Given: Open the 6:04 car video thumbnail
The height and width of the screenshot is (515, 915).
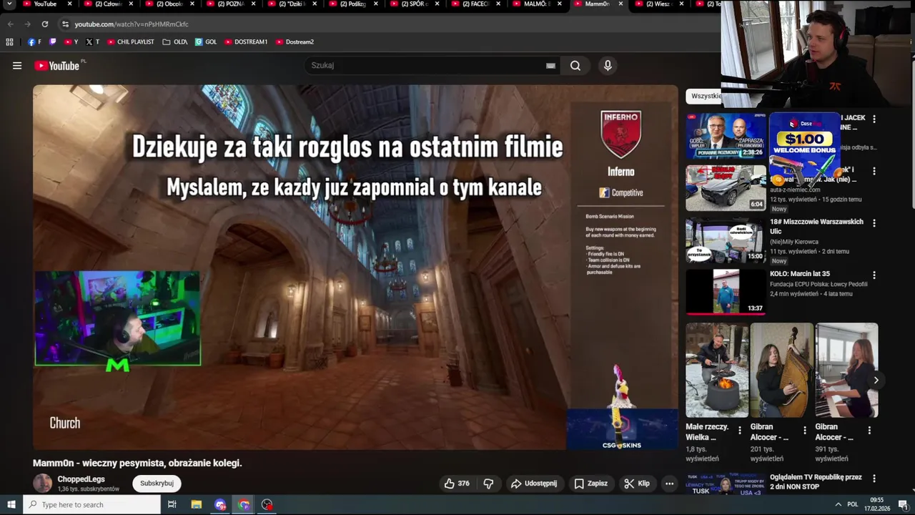Looking at the screenshot, I should pos(726,188).
